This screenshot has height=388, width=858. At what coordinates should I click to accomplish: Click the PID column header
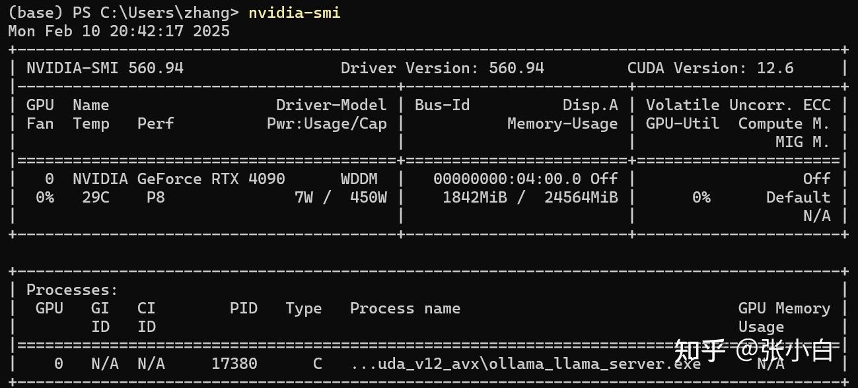[x=244, y=308]
